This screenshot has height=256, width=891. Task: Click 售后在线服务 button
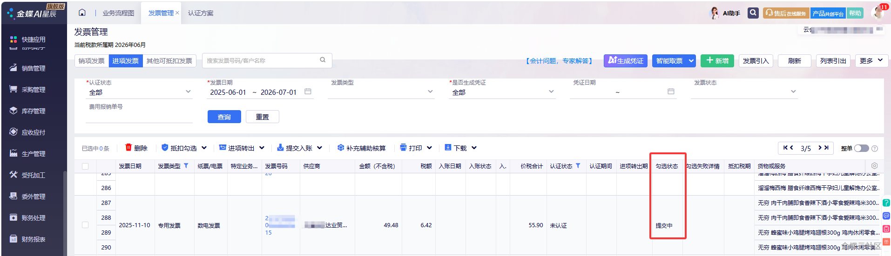786,13
